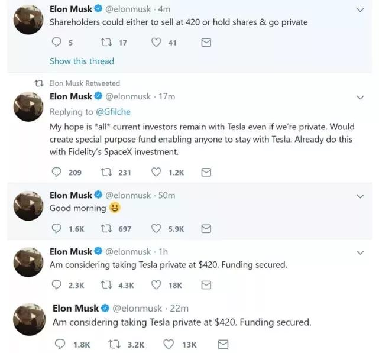Like the 'Good morning' tweet

click(156, 228)
